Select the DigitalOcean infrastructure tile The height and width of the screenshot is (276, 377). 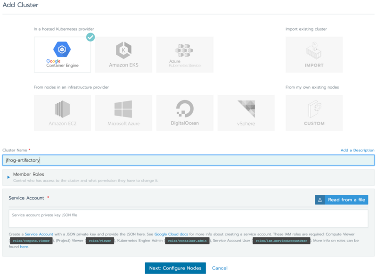point(185,113)
